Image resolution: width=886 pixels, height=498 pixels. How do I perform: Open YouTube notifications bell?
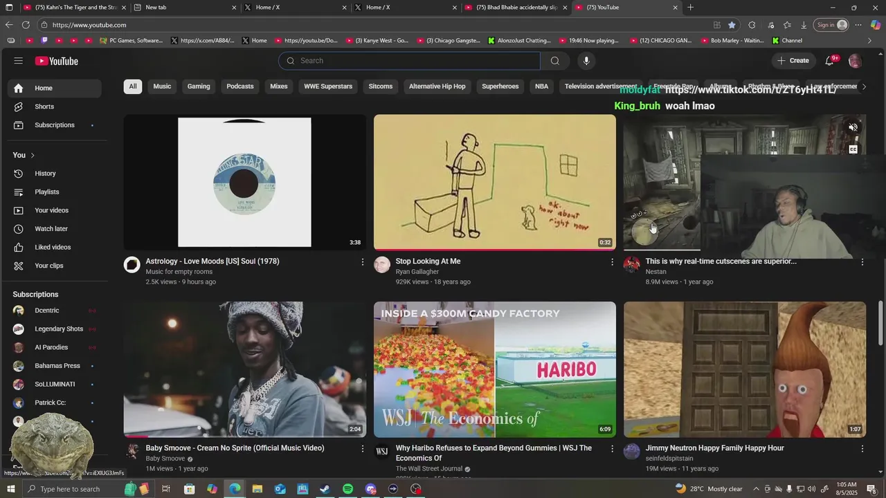pos(830,61)
